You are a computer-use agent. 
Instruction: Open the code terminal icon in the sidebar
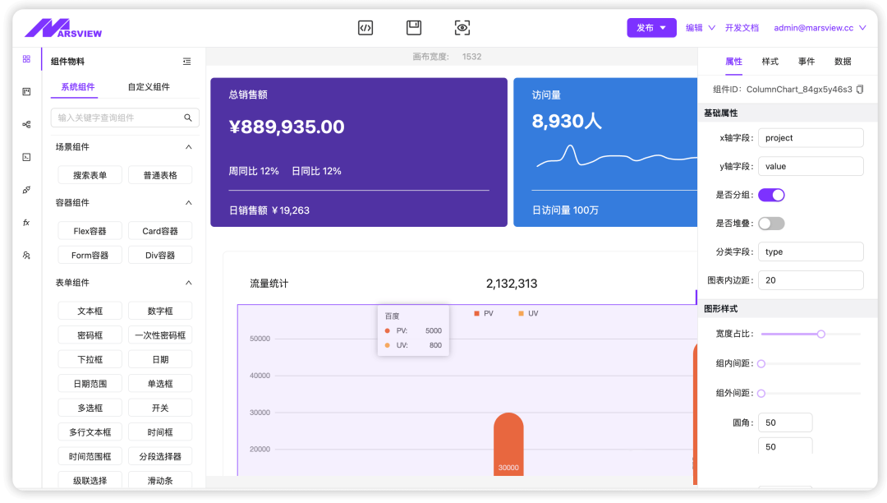(x=26, y=157)
